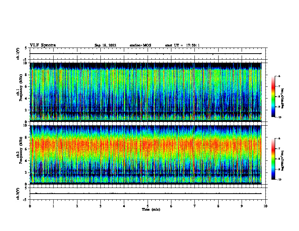Click inside the ch.1 spectrogram panel
Image resolution: width=299 pixels, height=231 pixels.
146,92
